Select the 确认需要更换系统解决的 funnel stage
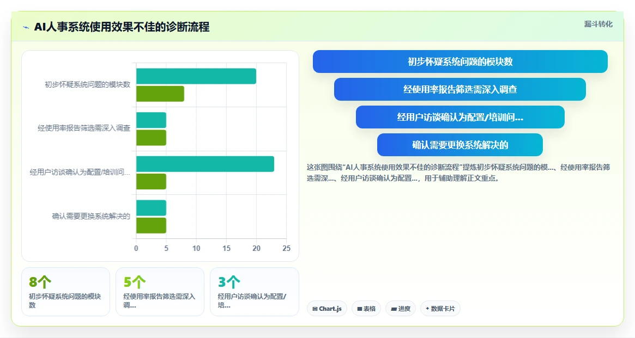Screen dimensions: 635x338 (460, 145)
